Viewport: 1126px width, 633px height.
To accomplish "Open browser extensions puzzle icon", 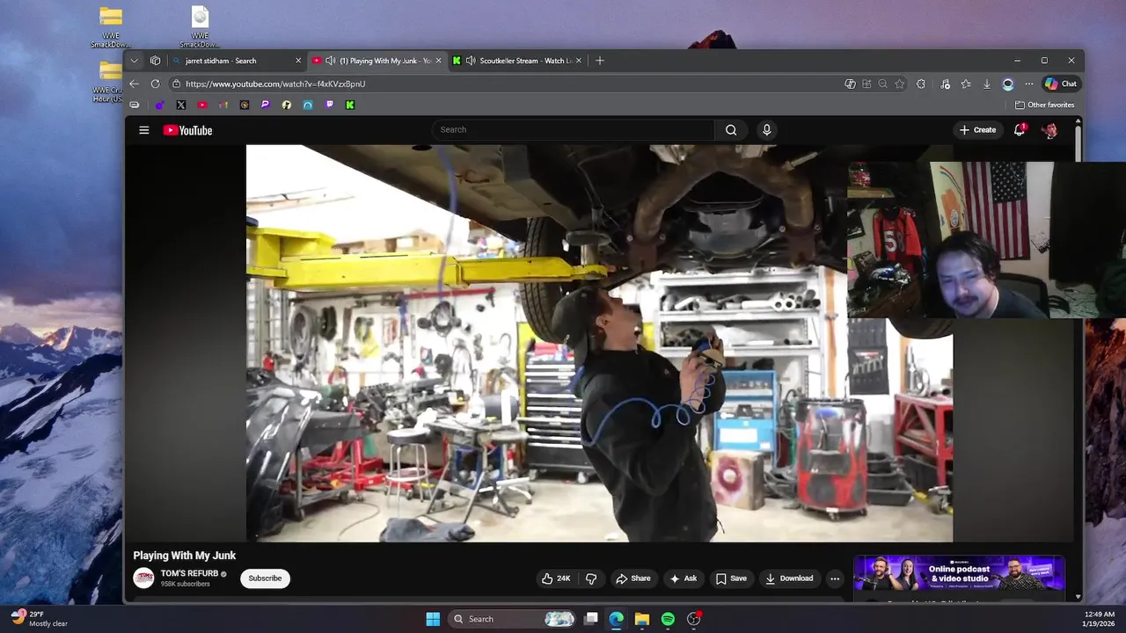I will pos(921,84).
